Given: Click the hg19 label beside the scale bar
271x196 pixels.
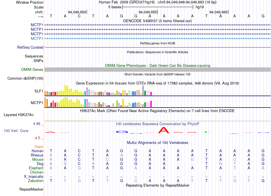Looking at the screenshot, I should [x=200, y=7].
